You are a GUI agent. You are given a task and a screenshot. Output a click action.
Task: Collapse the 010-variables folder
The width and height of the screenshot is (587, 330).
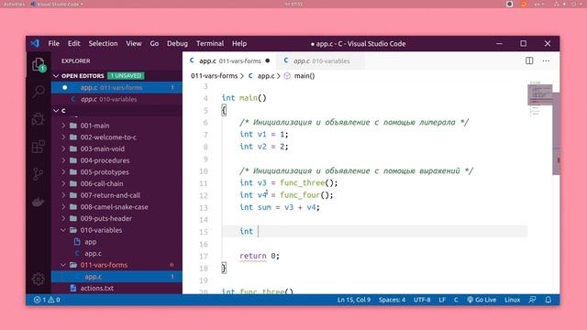tap(63, 230)
